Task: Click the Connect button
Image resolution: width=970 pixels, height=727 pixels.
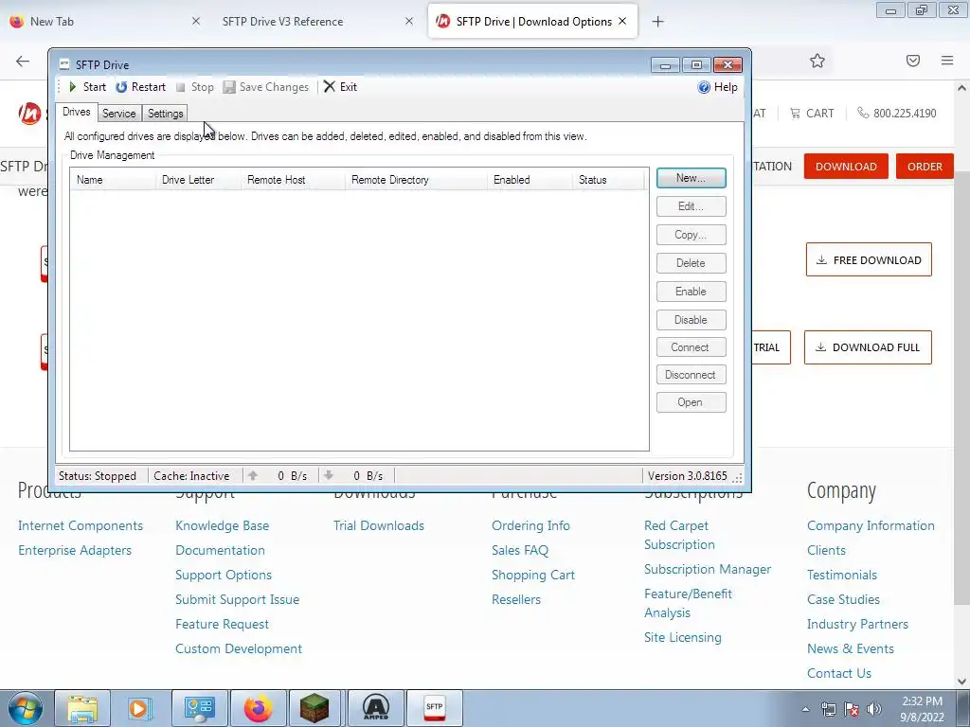Action: pyautogui.click(x=691, y=347)
